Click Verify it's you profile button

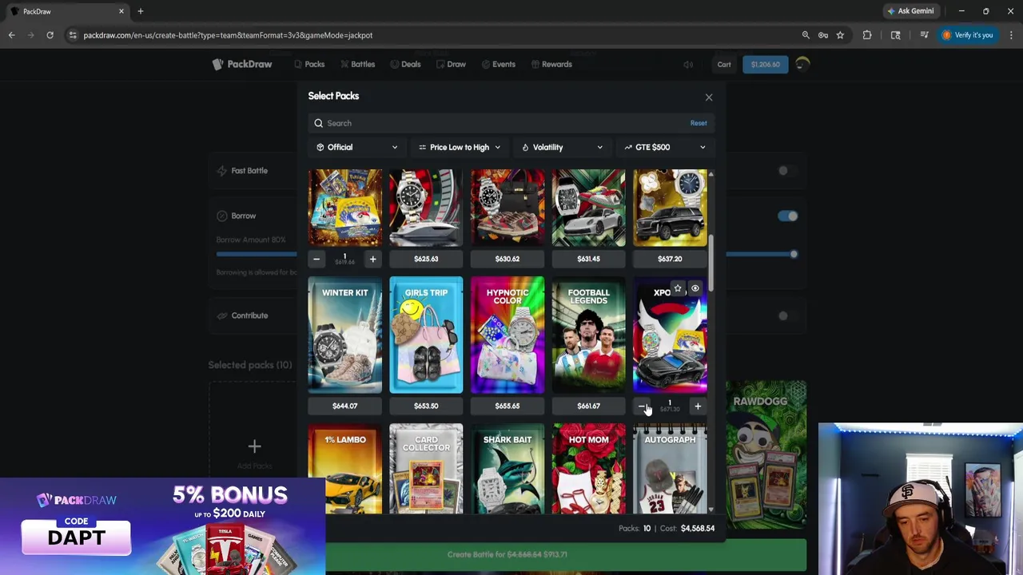tap(968, 35)
